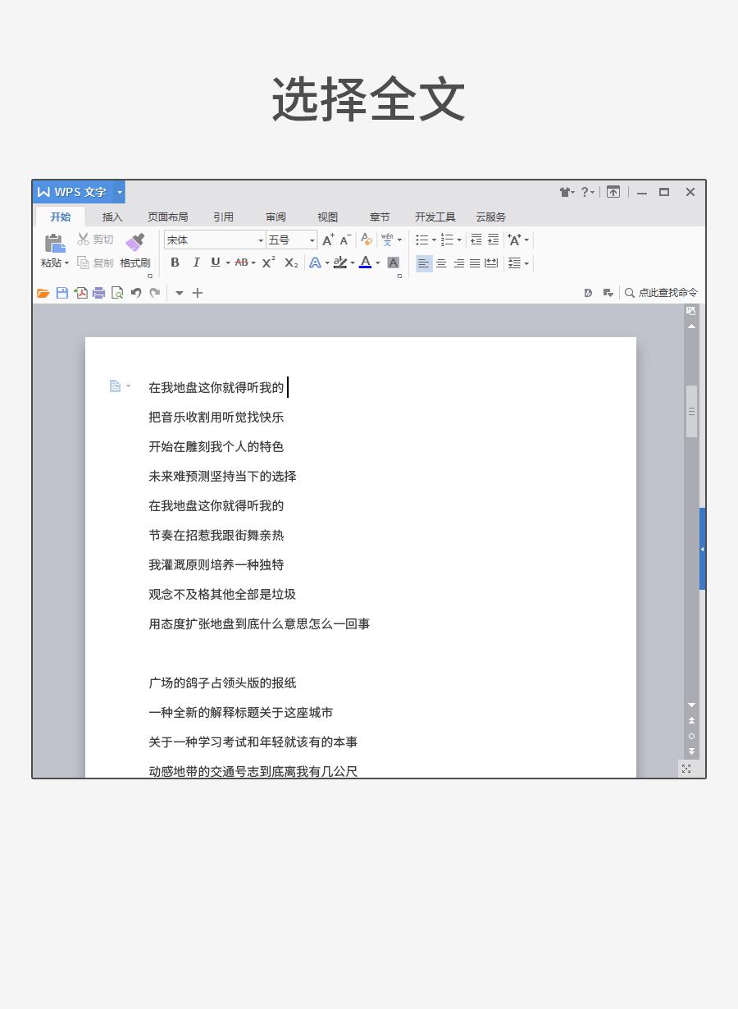The image size is (738, 1009).
Task: Open the skin (shirt icon) dropdown
Action: pos(567,192)
